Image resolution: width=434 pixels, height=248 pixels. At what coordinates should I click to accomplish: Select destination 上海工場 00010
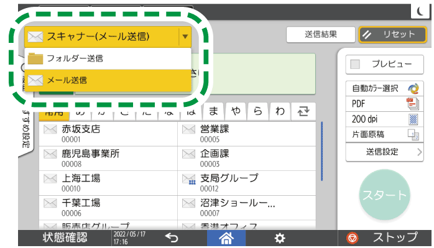coord(108,183)
